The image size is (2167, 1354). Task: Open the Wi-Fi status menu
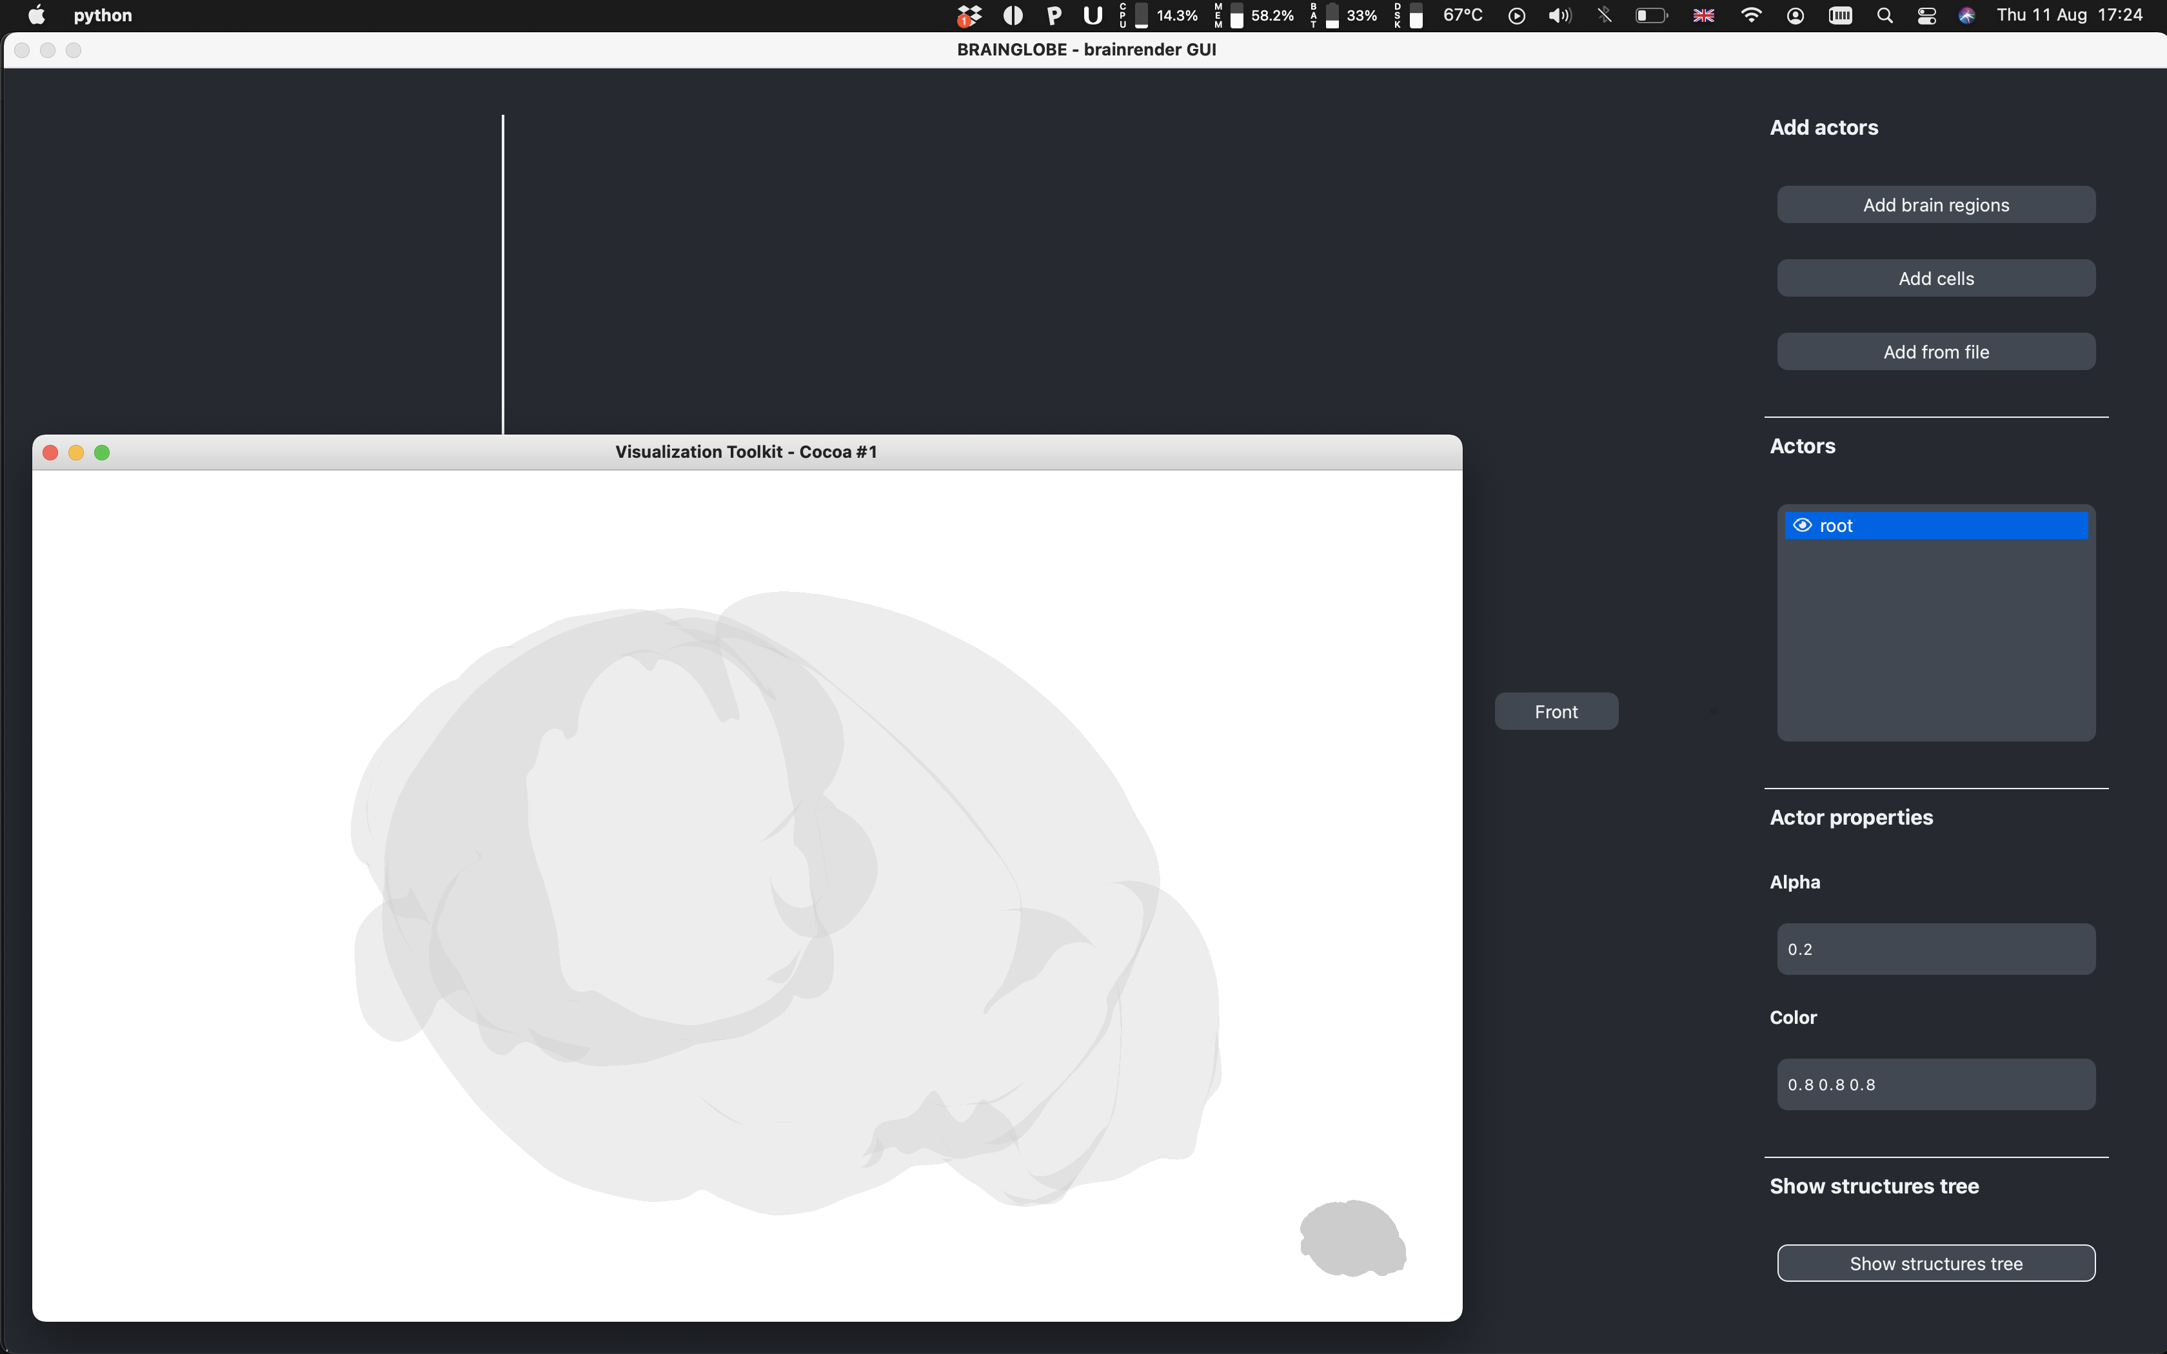1750,15
